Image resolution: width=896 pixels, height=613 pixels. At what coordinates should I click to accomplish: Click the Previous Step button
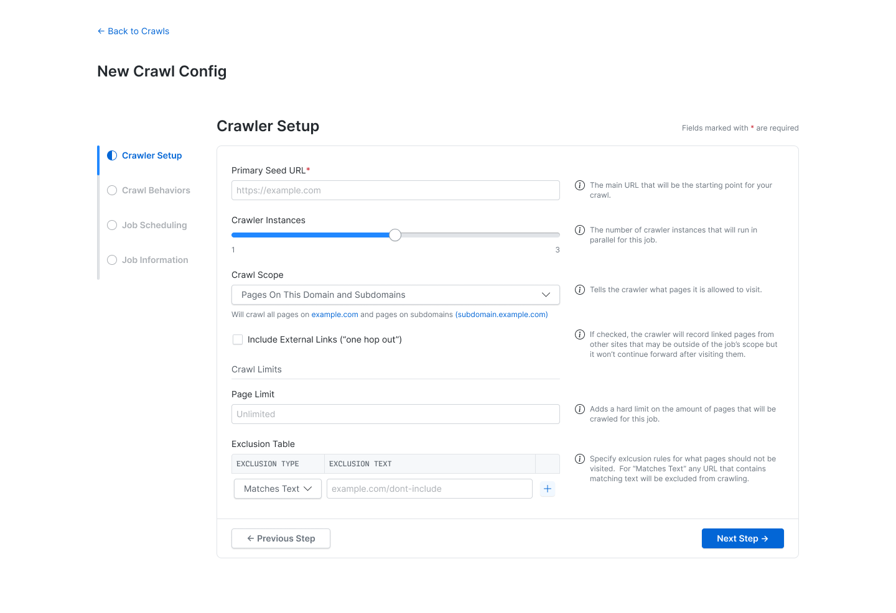click(x=280, y=538)
